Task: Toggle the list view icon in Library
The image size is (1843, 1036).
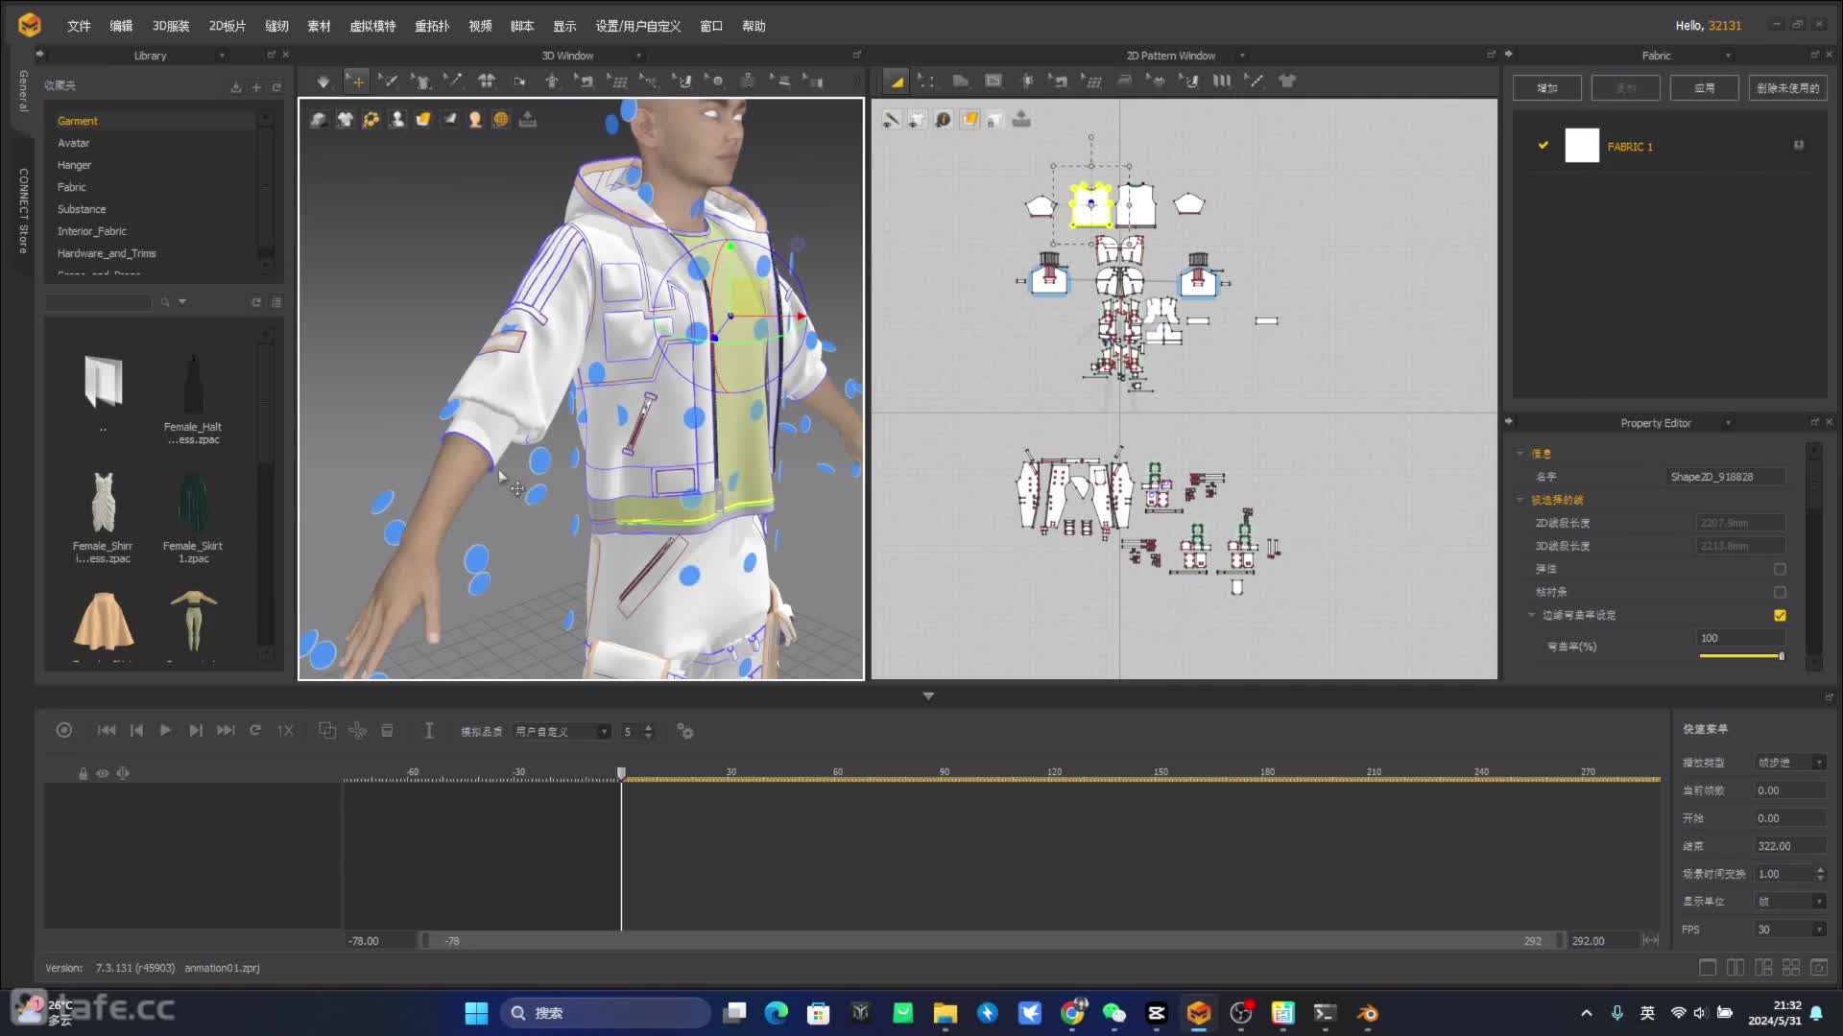Action: pyautogui.click(x=276, y=303)
